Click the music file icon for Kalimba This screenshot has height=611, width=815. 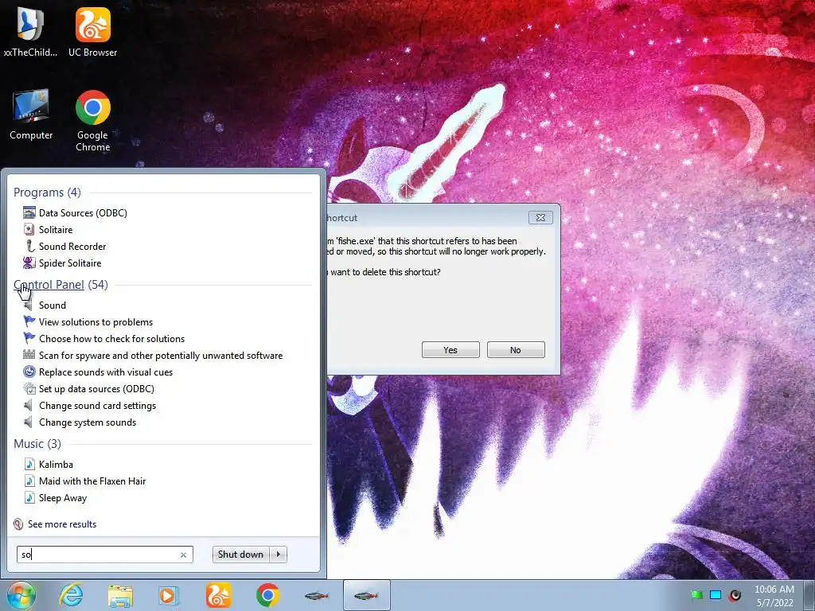point(29,464)
